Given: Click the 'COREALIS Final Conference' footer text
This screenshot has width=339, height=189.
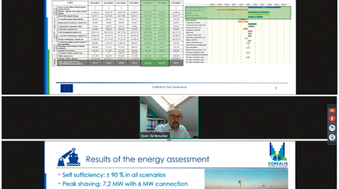Looking at the screenshot, I should point(169,87).
